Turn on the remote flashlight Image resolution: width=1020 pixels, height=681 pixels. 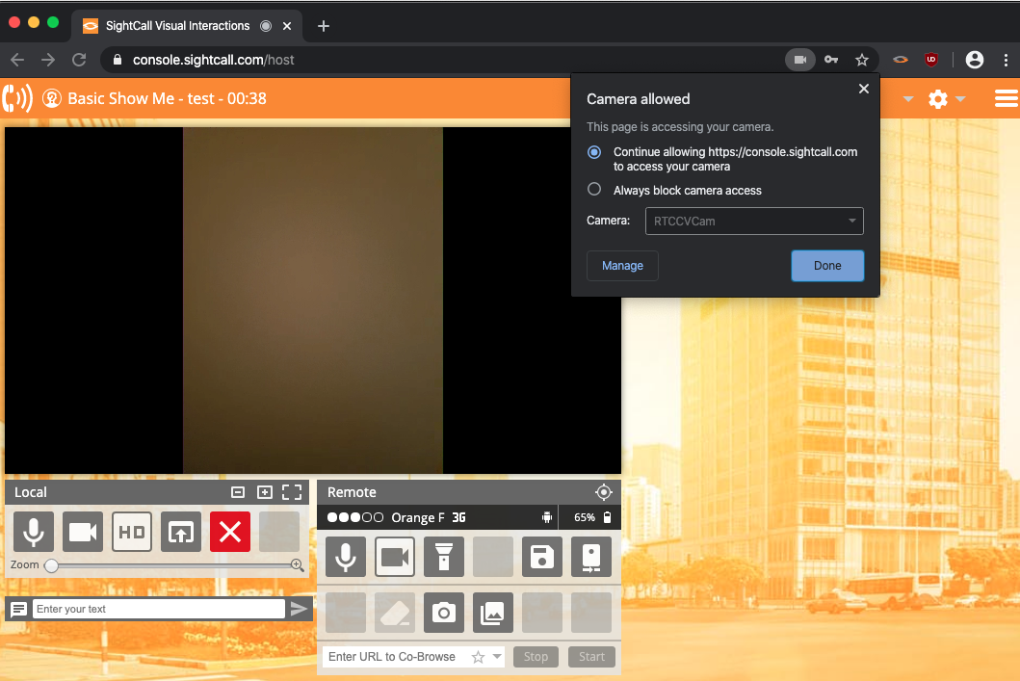point(444,557)
